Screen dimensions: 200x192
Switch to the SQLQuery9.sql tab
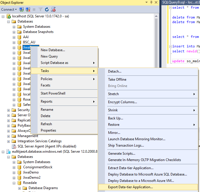(x=181, y=2)
